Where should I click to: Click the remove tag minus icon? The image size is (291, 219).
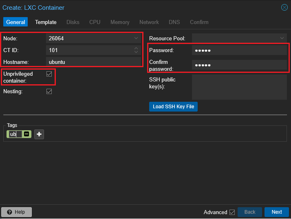(x=26, y=134)
